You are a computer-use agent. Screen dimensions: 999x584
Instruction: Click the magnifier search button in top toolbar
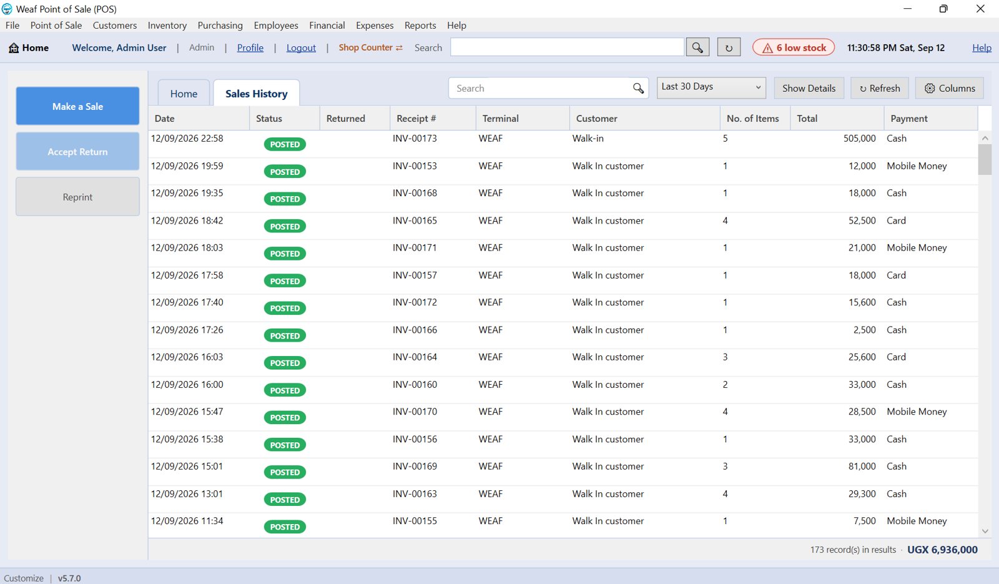(x=697, y=47)
